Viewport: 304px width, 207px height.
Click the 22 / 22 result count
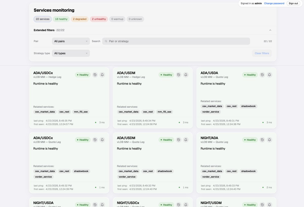pyautogui.click(x=268, y=41)
